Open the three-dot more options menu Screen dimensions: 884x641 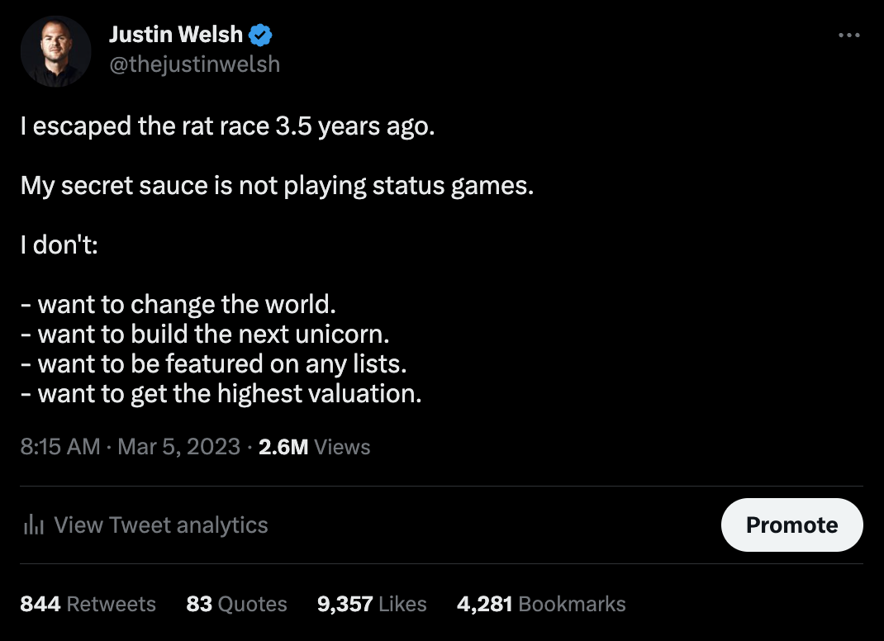point(848,35)
